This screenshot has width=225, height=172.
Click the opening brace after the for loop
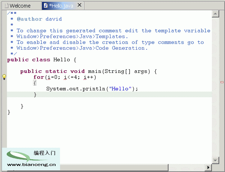(35, 83)
